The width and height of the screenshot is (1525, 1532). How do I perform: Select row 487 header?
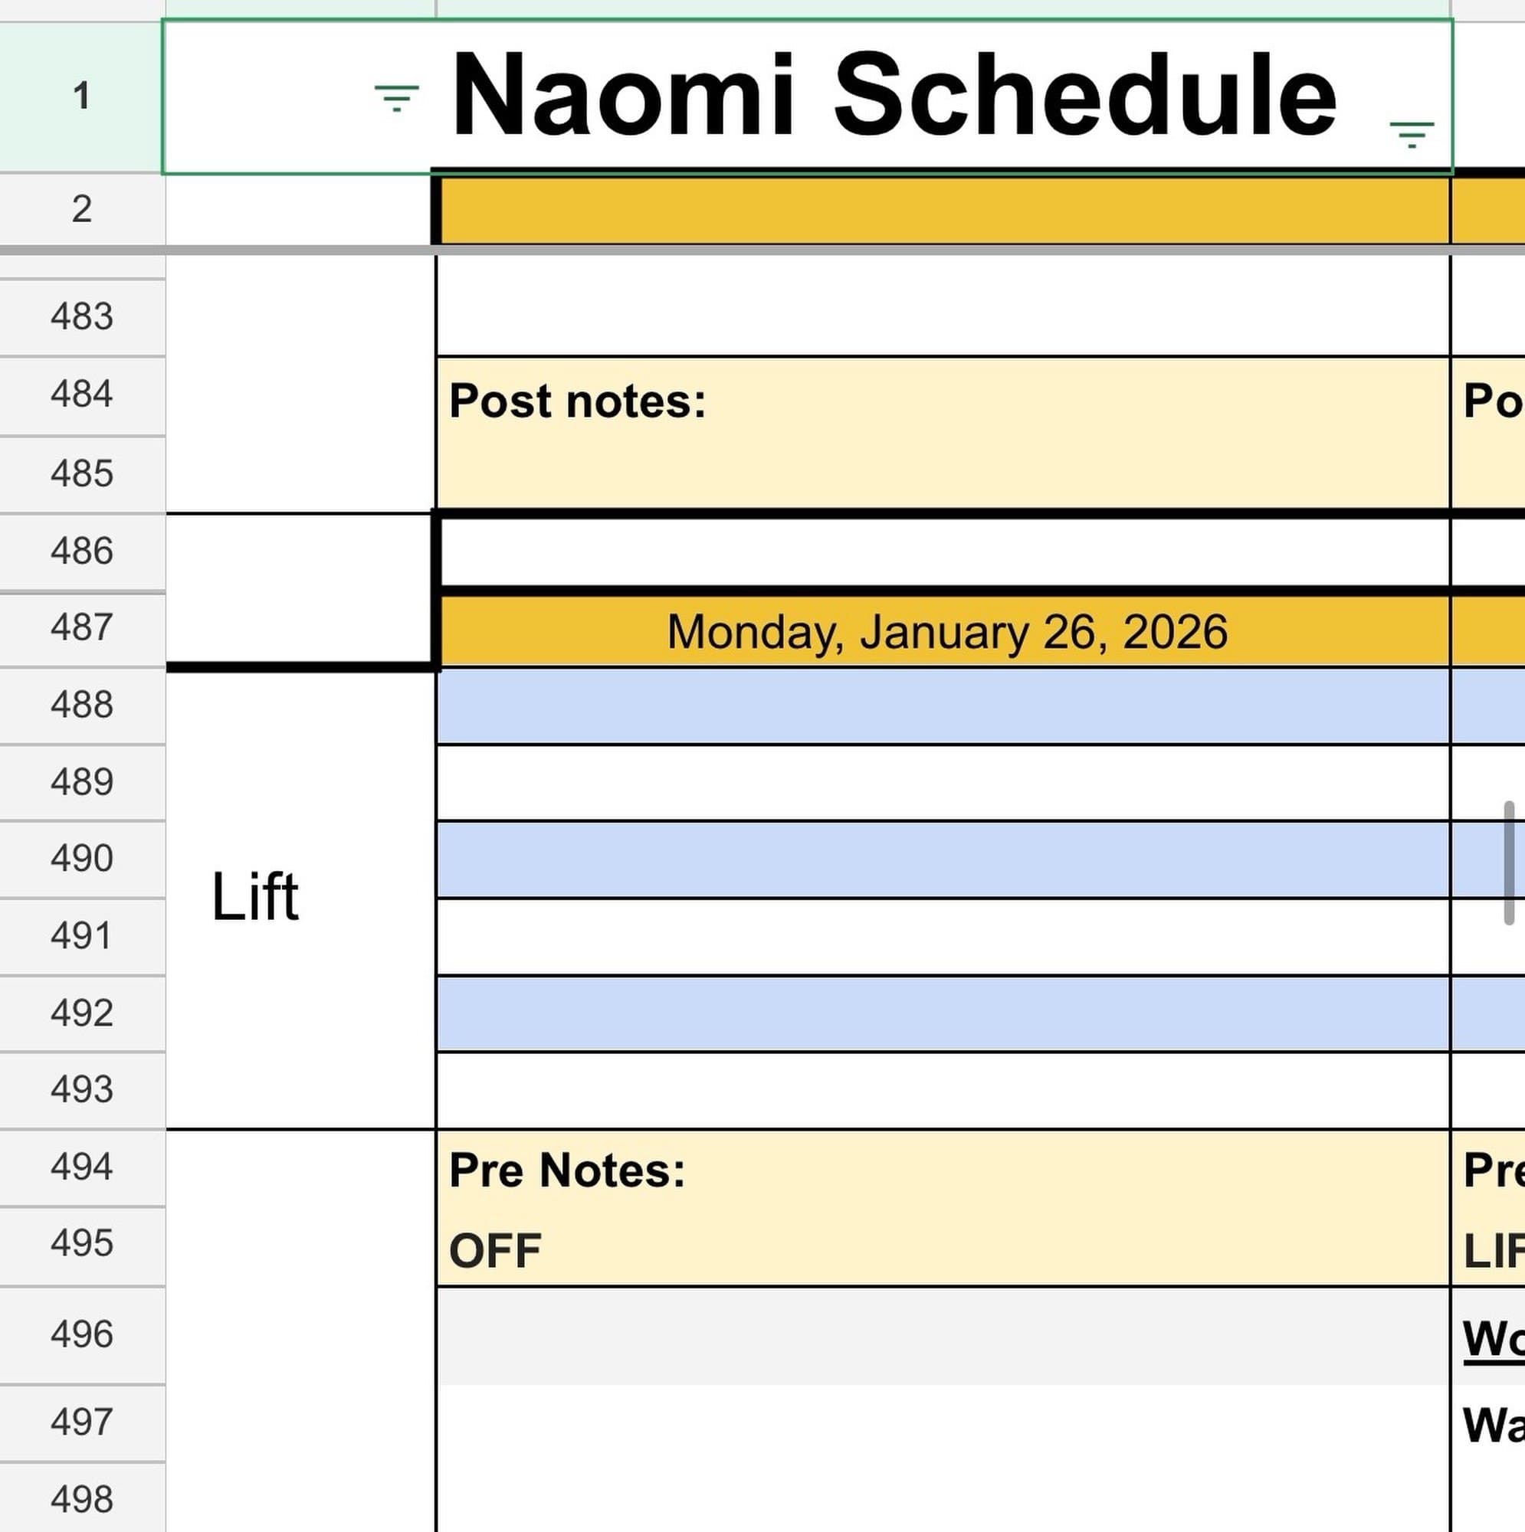[x=82, y=627]
